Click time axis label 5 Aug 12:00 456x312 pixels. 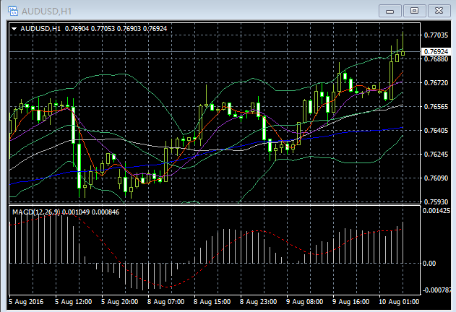point(73,302)
